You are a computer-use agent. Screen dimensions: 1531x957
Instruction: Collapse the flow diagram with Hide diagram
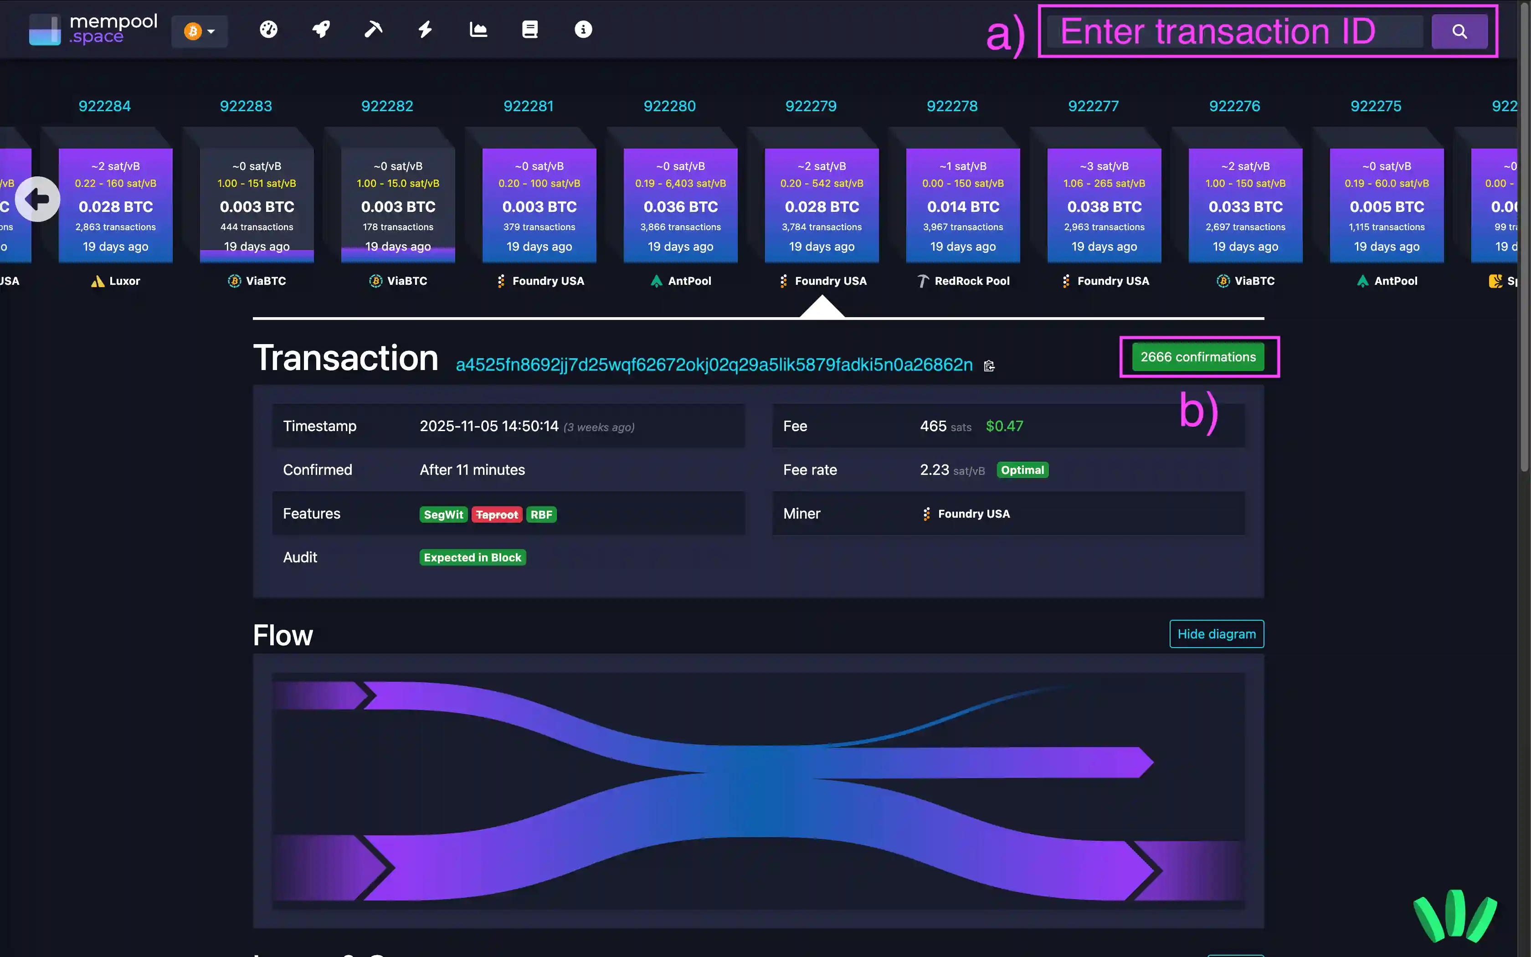coord(1217,633)
